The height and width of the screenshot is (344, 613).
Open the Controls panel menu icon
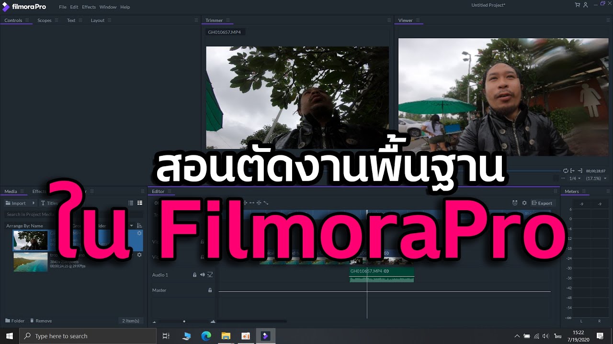coord(27,21)
